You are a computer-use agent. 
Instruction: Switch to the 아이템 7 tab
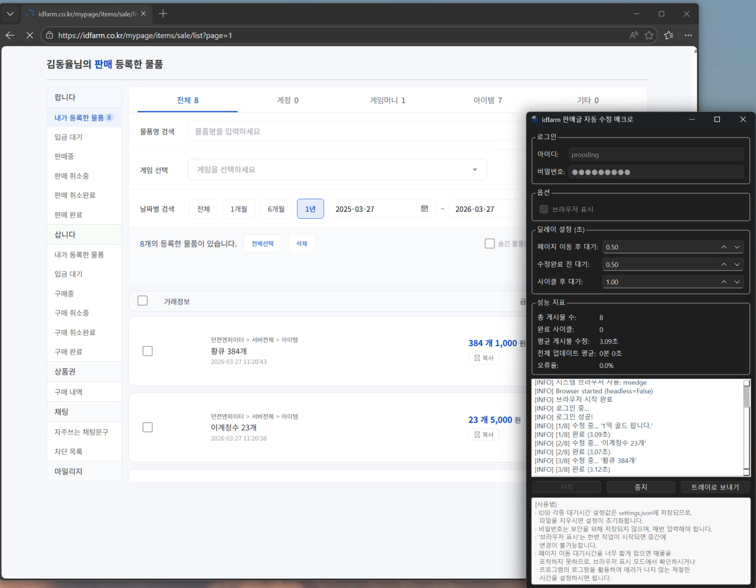click(487, 100)
